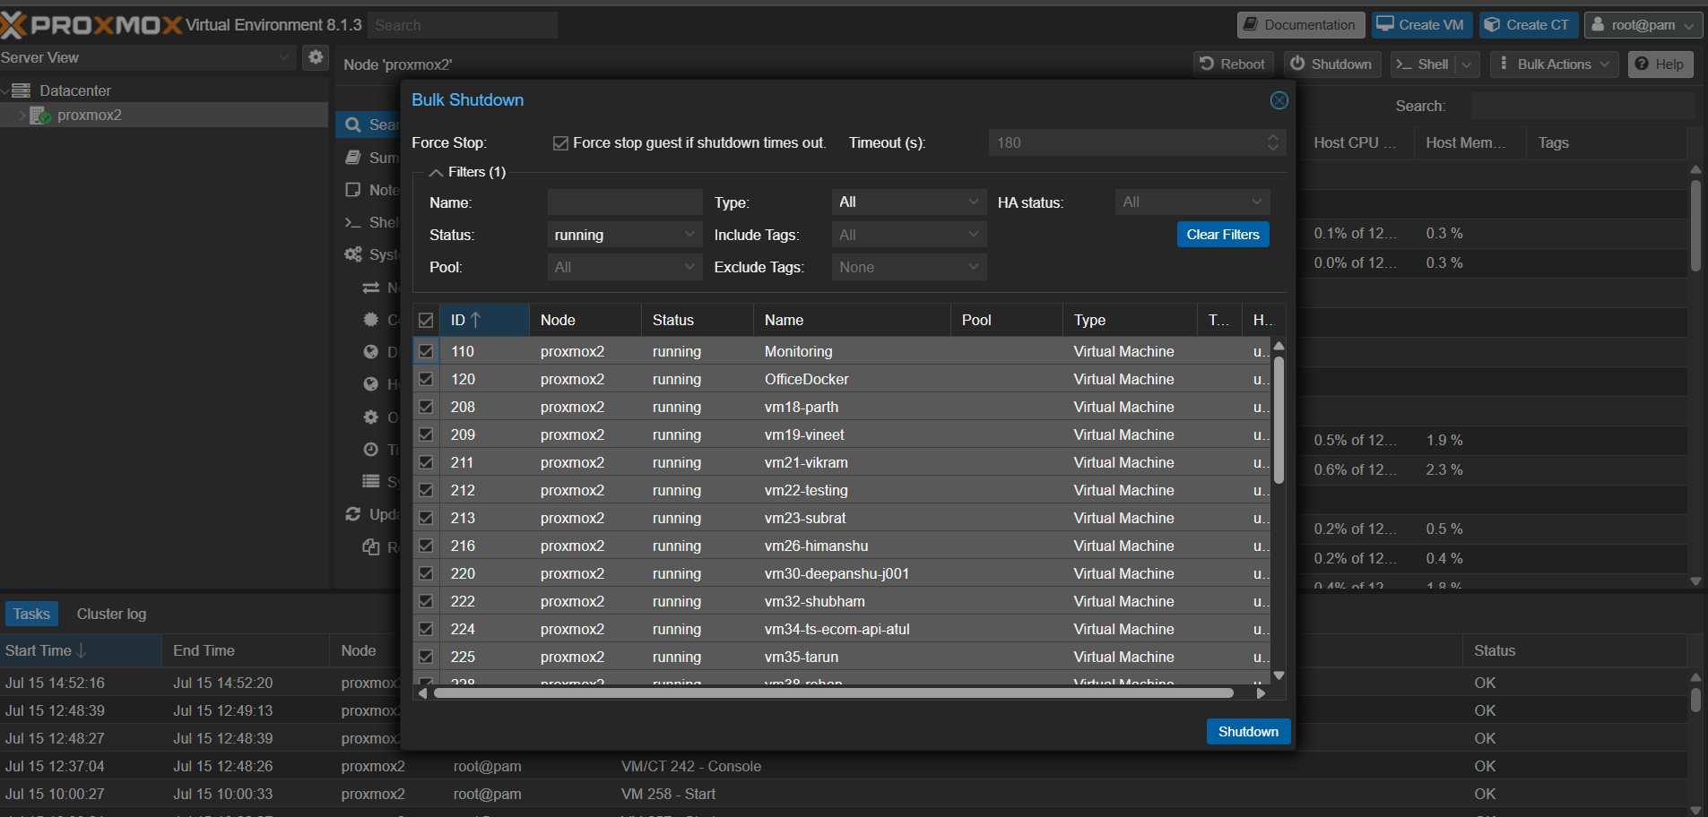
Task: Sort by ID using the ascending arrow
Action: click(x=476, y=320)
